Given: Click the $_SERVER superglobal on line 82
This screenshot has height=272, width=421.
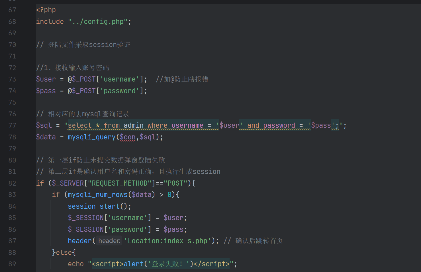Looking at the screenshot, I should click(68, 183).
